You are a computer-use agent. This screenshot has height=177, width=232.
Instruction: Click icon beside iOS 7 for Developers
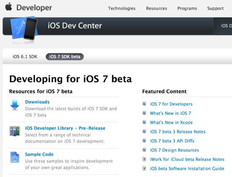pyautogui.click(x=144, y=104)
